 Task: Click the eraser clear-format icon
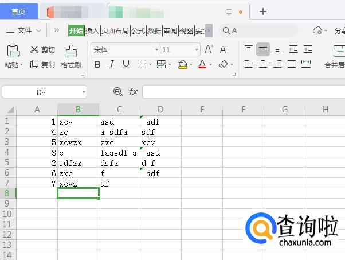tap(224, 64)
